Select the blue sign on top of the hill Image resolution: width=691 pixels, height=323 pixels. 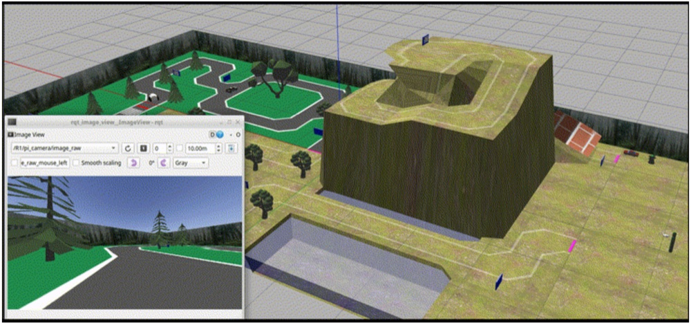(x=426, y=39)
